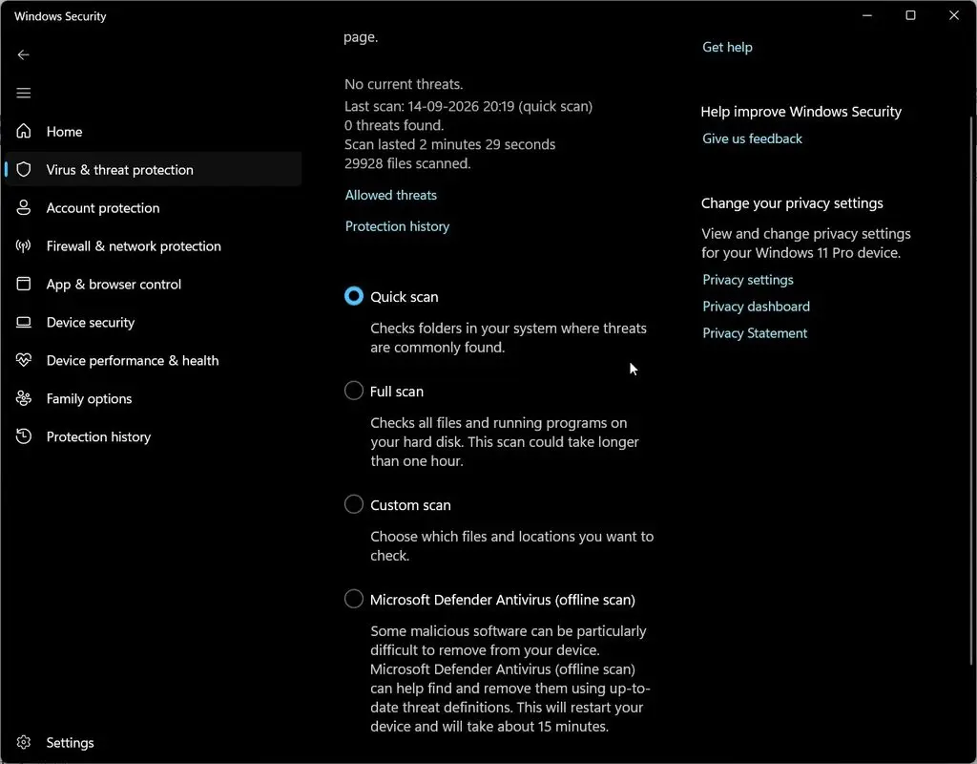Image resolution: width=977 pixels, height=764 pixels.
Task: Open Device performance & health
Action: coord(153,360)
